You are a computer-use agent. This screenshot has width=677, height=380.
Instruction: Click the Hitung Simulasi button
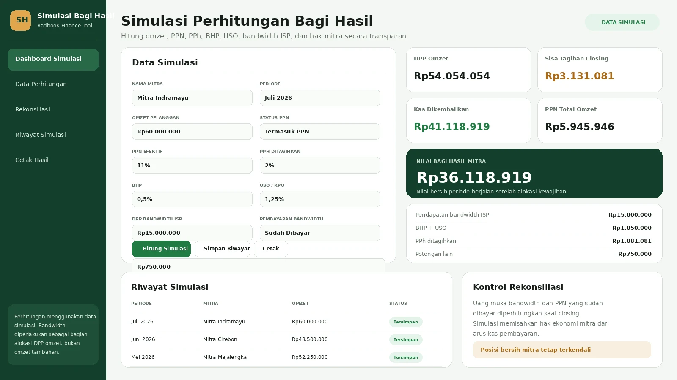pyautogui.click(x=161, y=249)
